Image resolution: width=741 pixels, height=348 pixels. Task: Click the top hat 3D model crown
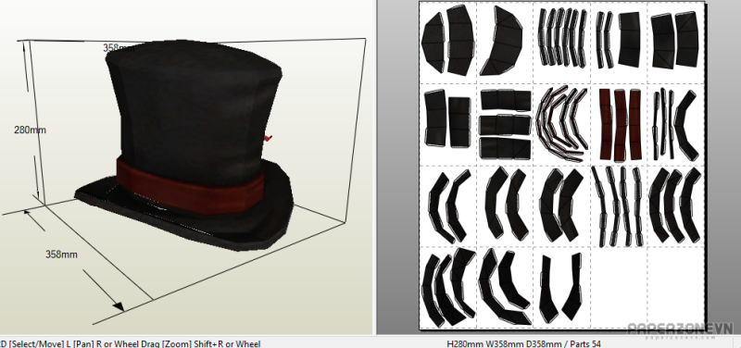coord(194,102)
